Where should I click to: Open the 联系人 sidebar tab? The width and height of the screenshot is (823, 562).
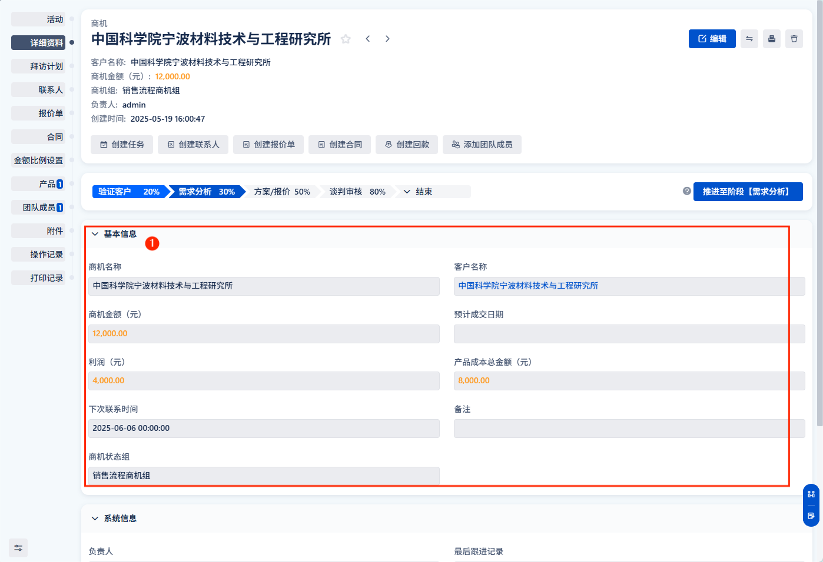point(38,90)
